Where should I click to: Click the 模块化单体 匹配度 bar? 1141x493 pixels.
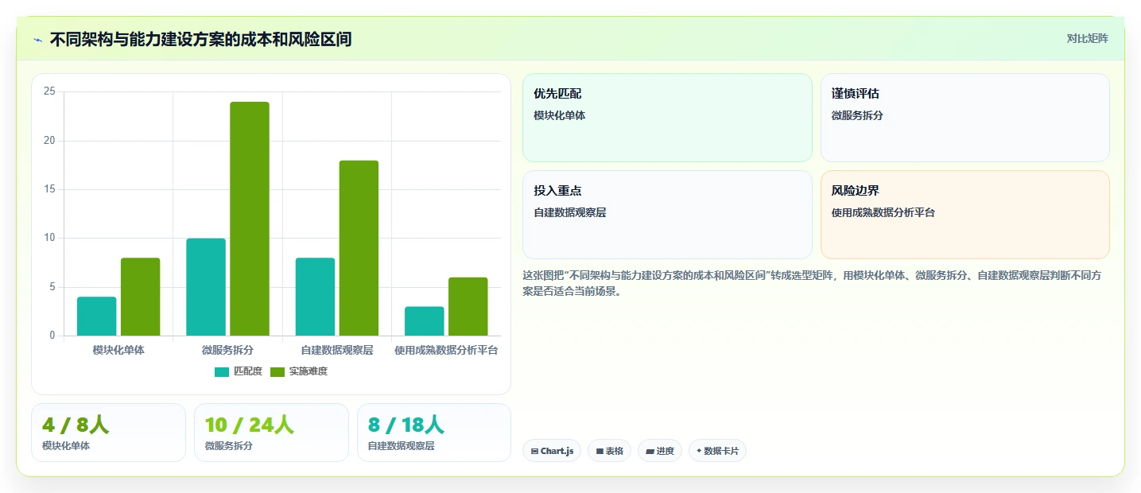(x=97, y=316)
